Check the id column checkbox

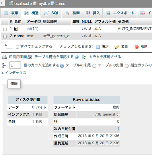coord(5,29)
